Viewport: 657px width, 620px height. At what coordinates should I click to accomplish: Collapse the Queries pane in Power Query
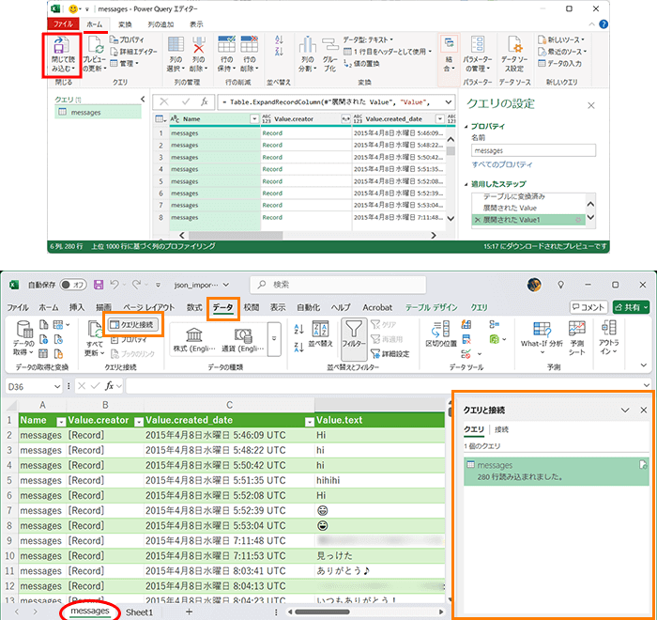(x=143, y=99)
